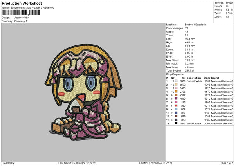Click the Stop Sequence heading

coord(175,74)
